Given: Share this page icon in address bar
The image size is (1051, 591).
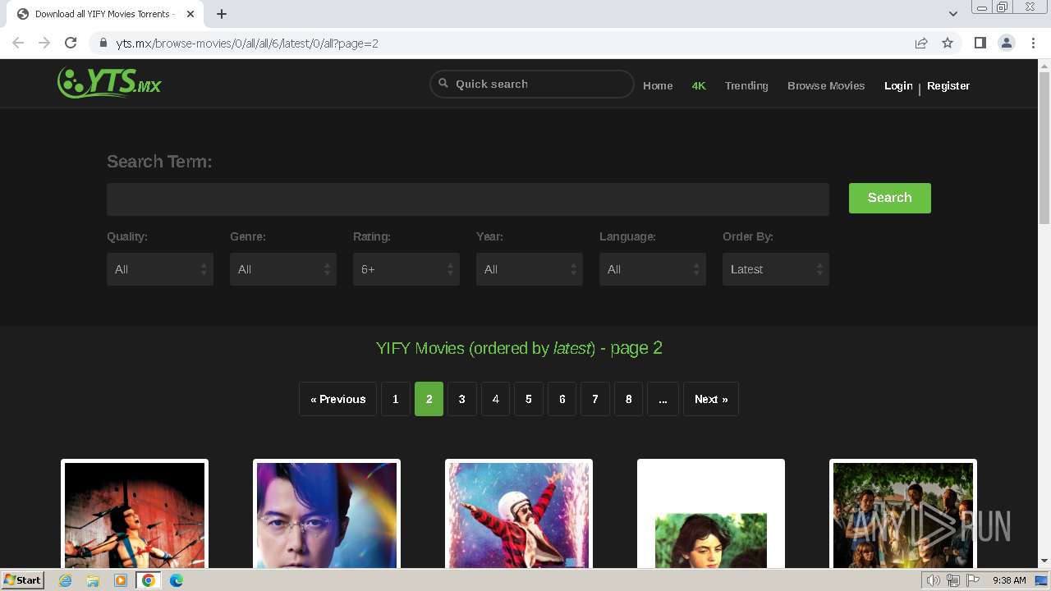Looking at the screenshot, I should [x=921, y=43].
